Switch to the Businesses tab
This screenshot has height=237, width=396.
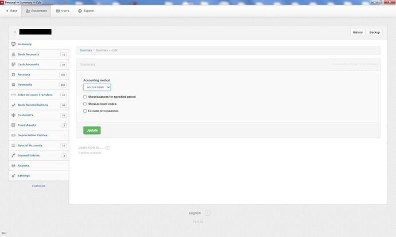pyautogui.click(x=36, y=11)
